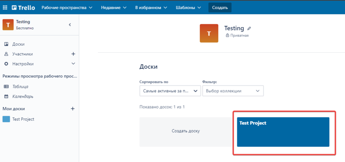
Task: Open the Выбор коллекции filter dropdown
Action: 233,91
